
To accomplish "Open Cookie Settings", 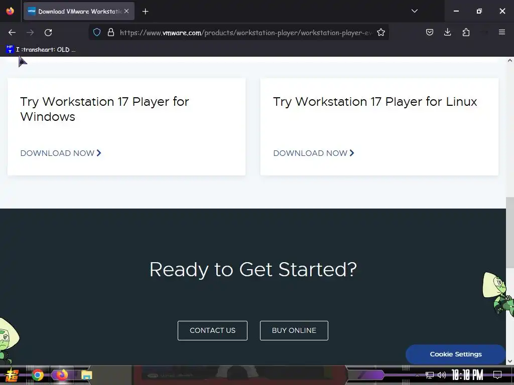I will (x=456, y=354).
